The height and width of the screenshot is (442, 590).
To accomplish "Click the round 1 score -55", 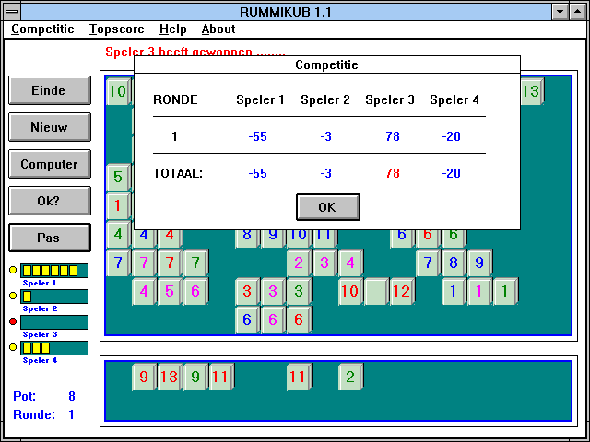I will click(258, 136).
